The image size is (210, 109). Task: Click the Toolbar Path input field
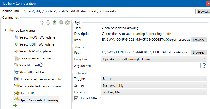tap(108, 11)
